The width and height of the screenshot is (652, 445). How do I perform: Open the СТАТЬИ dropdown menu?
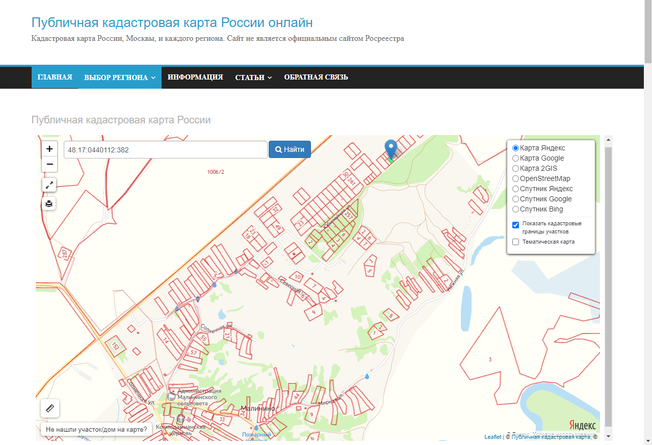click(x=253, y=77)
